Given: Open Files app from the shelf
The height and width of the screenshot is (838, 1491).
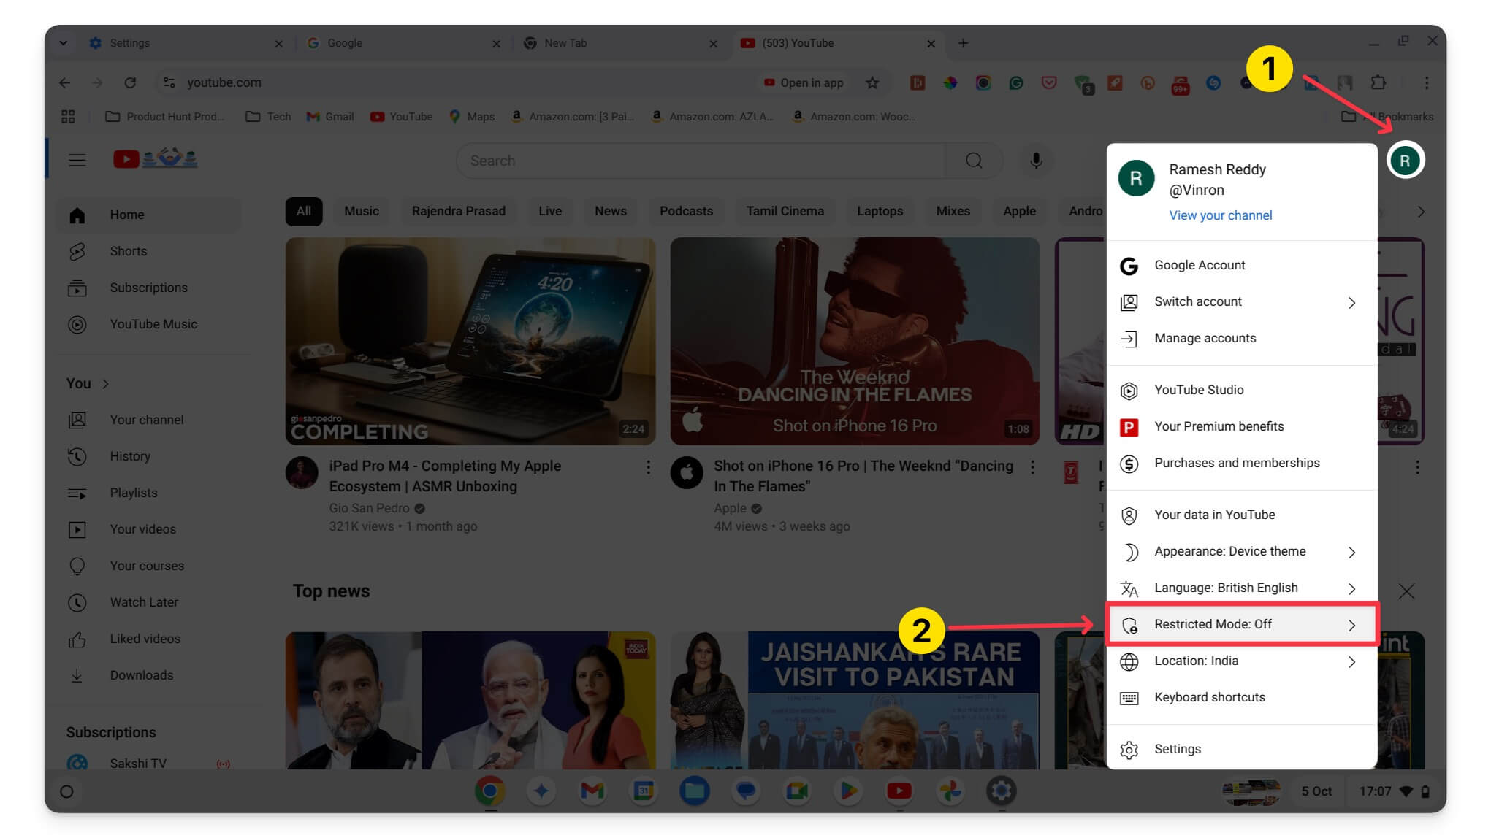Looking at the screenshot, I should pyautogui.click(x=694, y=791).
